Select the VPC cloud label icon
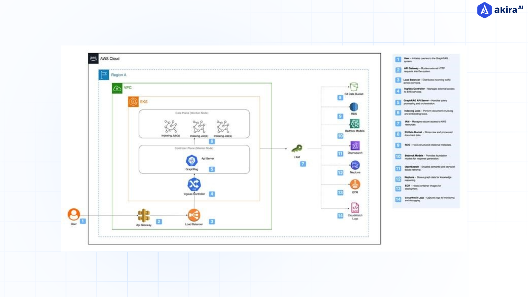528x297 pixels. pyautogui.click(x=117, y=88)
